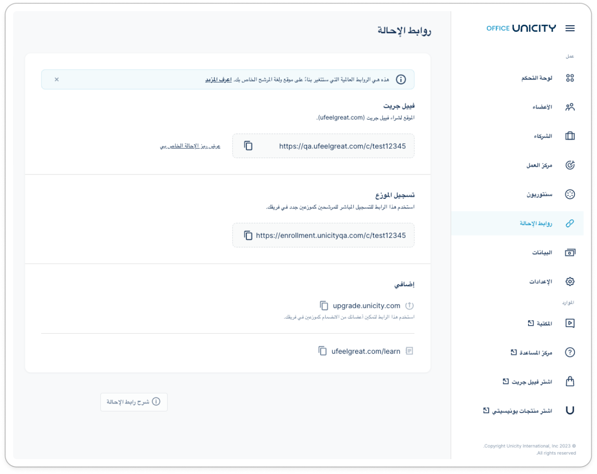Click the settings gear icon
Viewport: 597px width, 474px height.
point(570,281)
